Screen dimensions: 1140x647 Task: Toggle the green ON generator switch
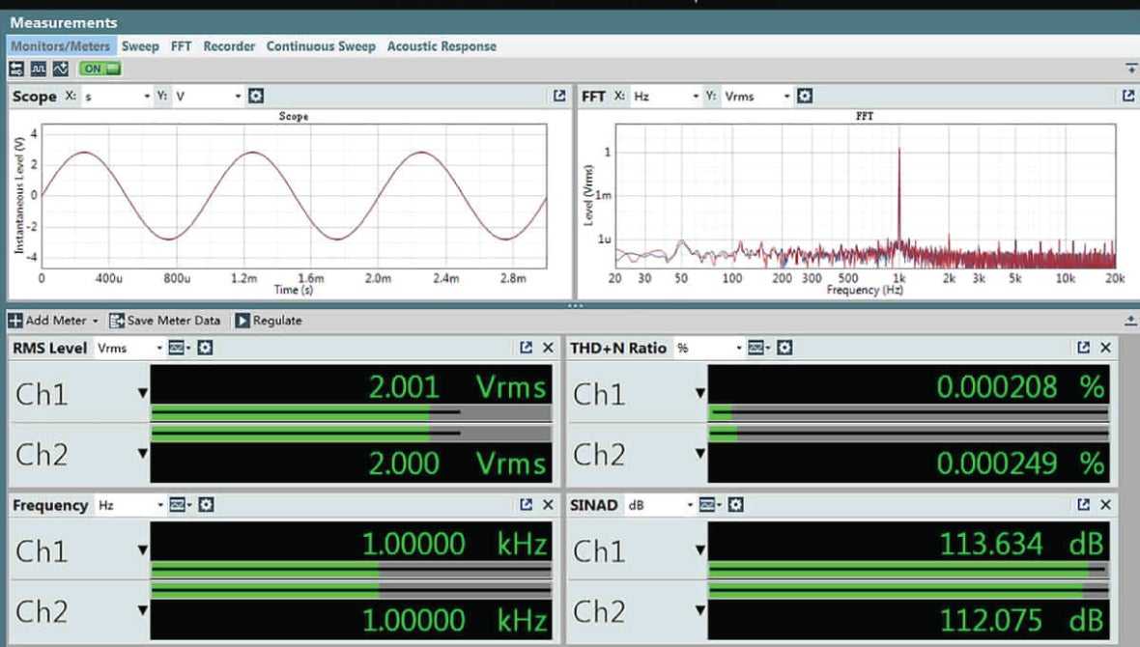(x=100, y=69)
